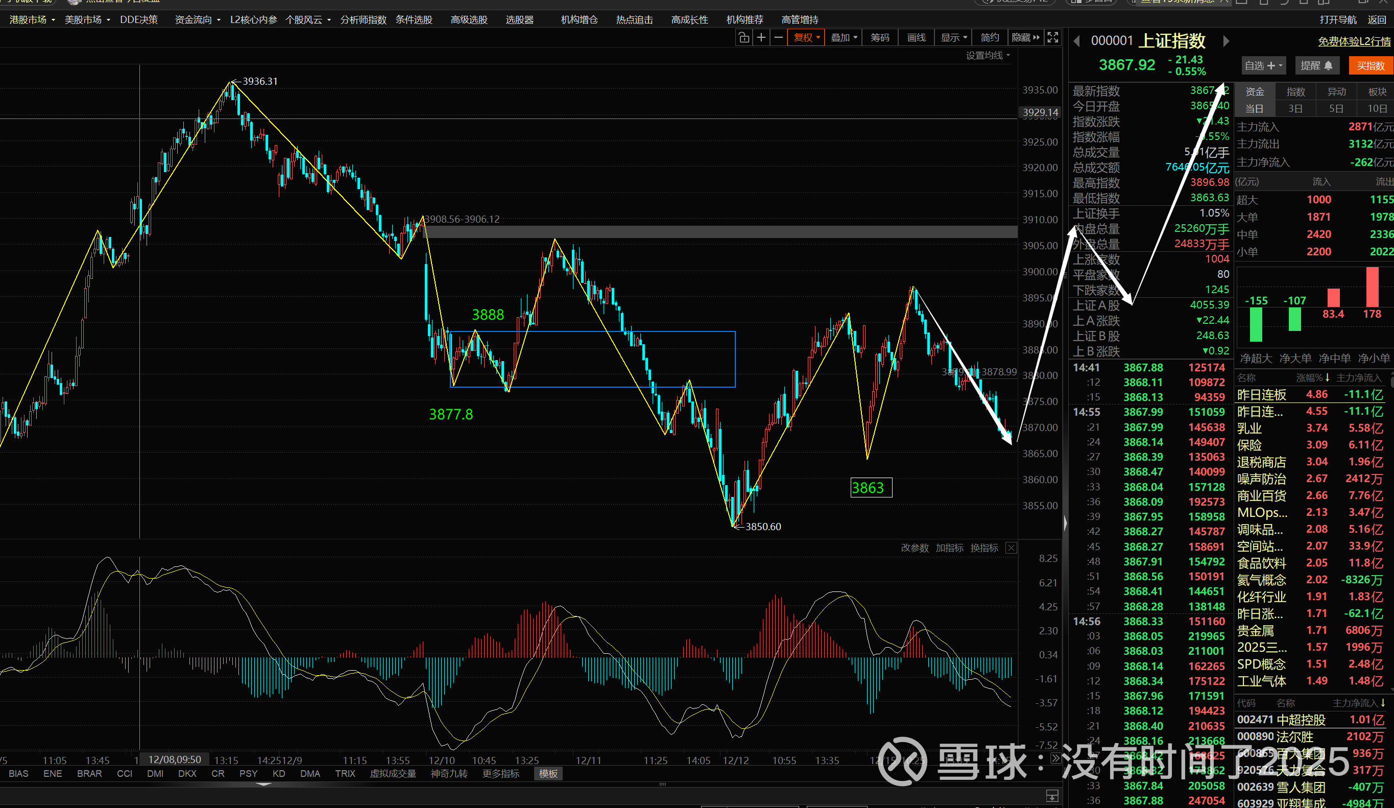Click the orange 买指数 button

(x=1370, y=66)
